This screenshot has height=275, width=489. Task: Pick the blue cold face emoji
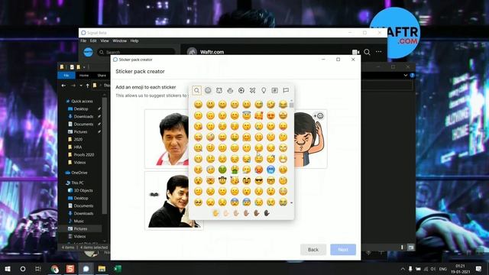click(x=270, y=170)
